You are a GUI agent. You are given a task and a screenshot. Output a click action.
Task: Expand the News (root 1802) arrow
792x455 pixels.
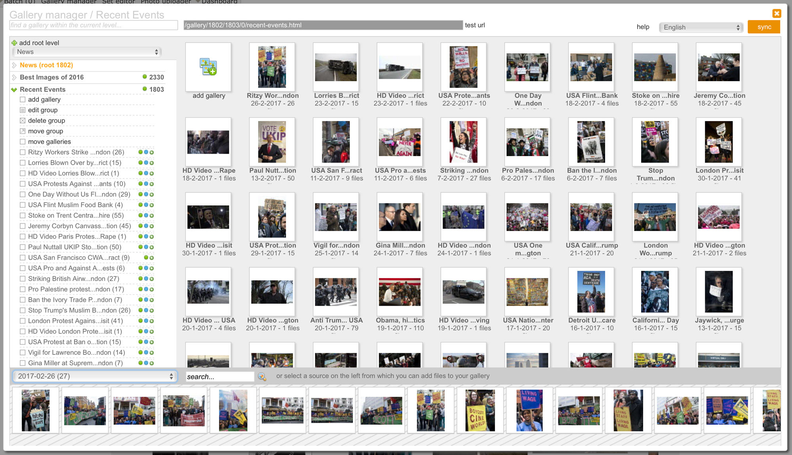coord(14,65)
